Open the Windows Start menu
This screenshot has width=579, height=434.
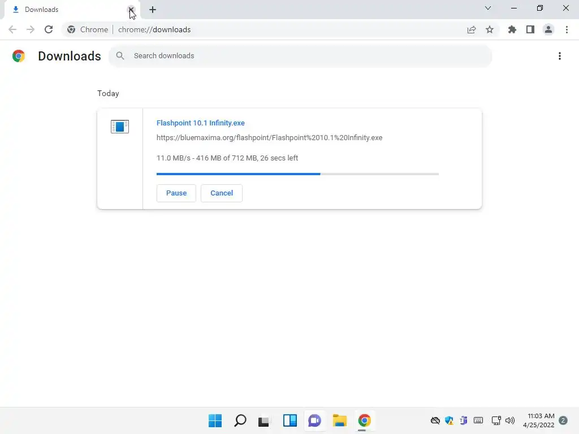(x=215, y=420)
